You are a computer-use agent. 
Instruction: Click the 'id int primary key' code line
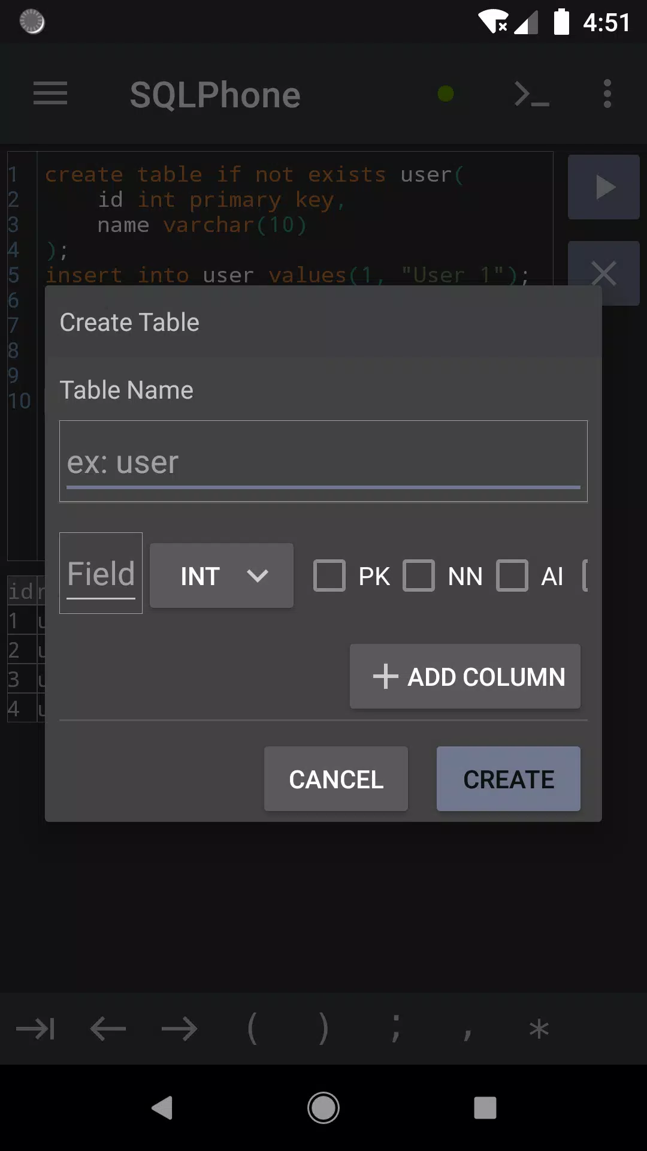coord(222,200)
